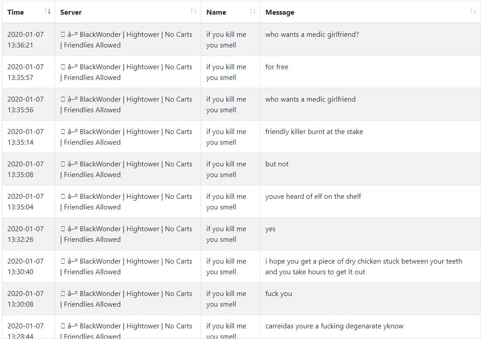The image size is (481, 339).
Task: Click player name in the 13:32:26 row
Action: click(x=226, y=234)
